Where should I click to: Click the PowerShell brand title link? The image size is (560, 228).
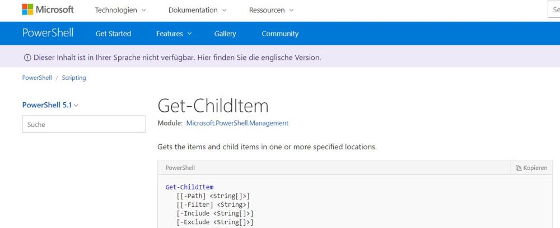[x=48, y=32]
